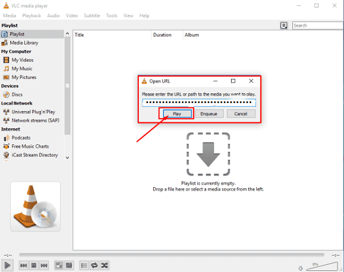Open iCast Stream Directory
The width and height of the screenshot is (344, 272).
pyautogui.click(x=34, y=155)
